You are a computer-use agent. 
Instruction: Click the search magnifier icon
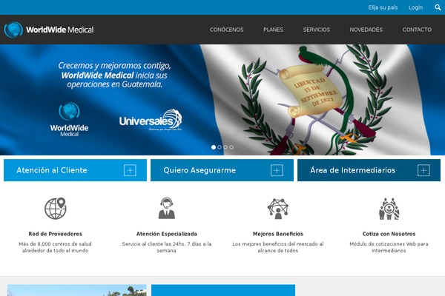(438, 7)
